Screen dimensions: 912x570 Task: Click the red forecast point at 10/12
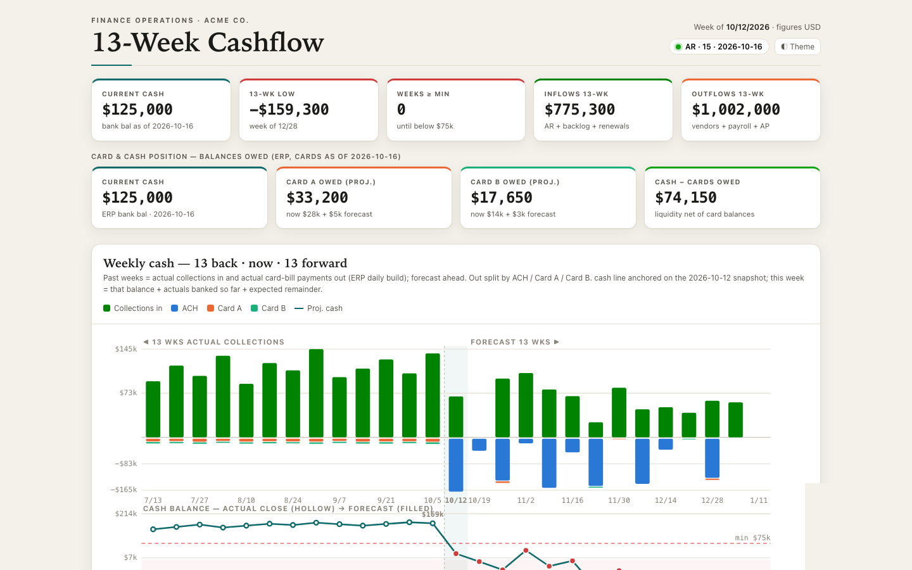[x=456, y=554]
